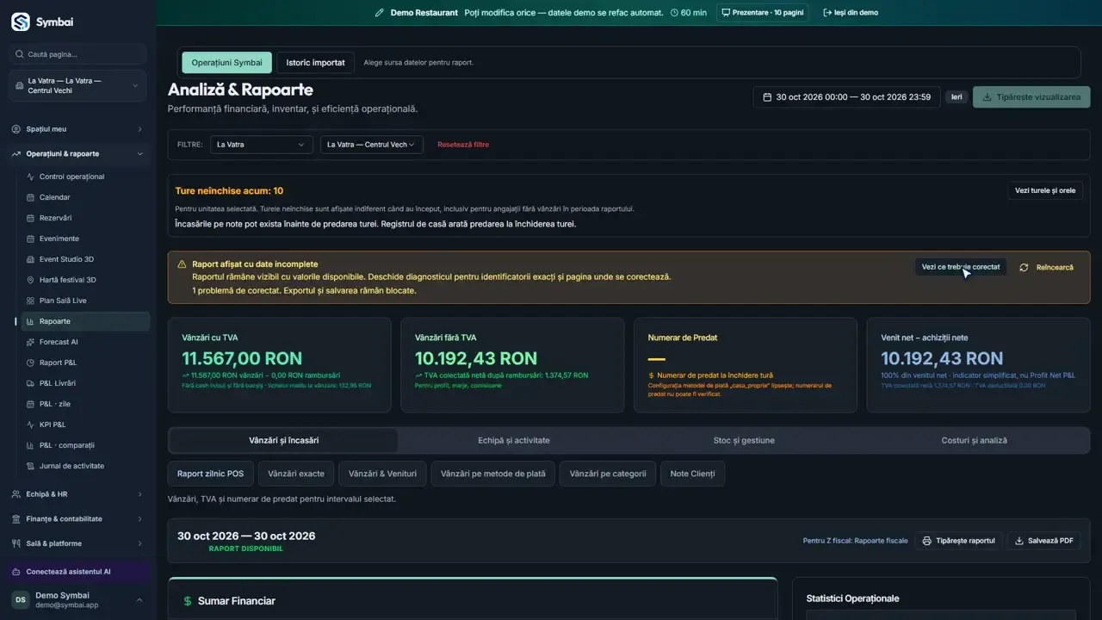
Task: Click the pencil icon beside Demo Restaurant
Action: (380, 13)
